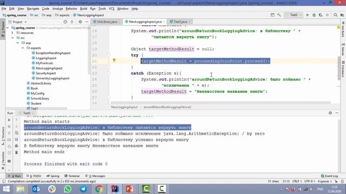Screen dimensions: 346x194
Task: Open MyPointcuts class in project tree
Action: click(44, 63)
